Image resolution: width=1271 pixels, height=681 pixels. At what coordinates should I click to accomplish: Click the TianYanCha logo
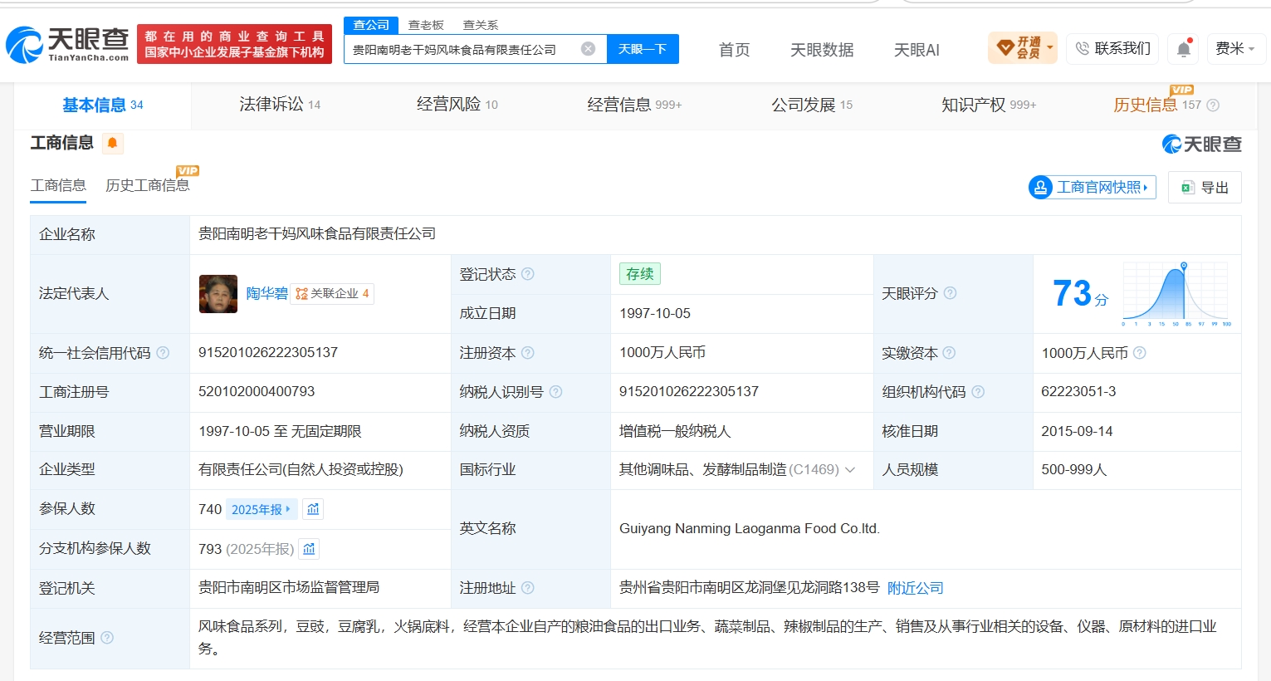coord(67,45)
